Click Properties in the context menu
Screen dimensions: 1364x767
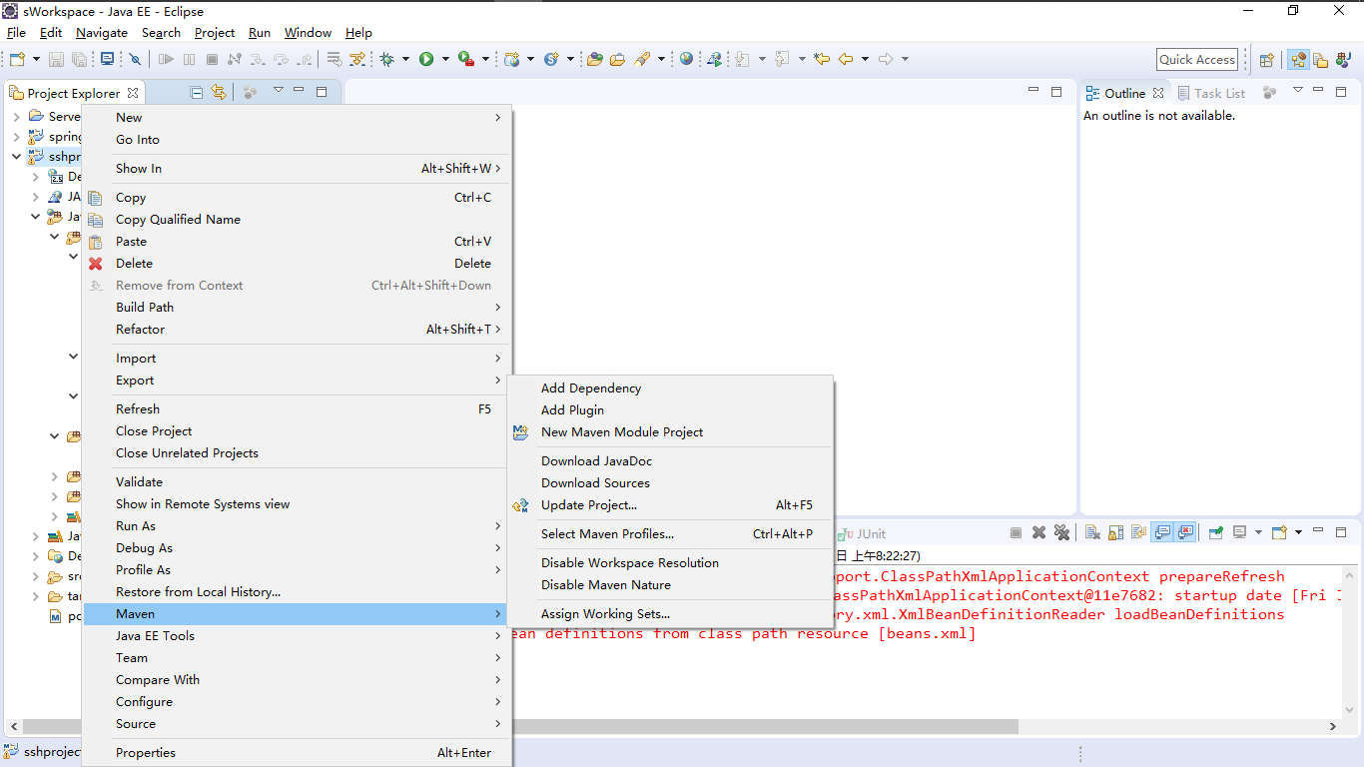(298, 752)
